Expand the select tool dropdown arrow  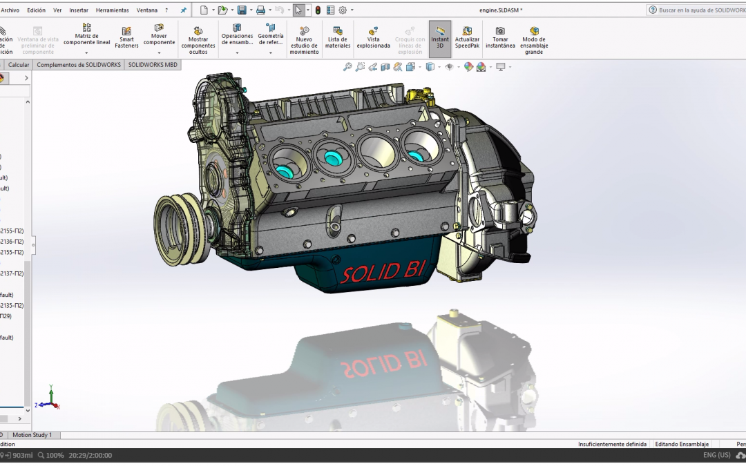point(308,10)
